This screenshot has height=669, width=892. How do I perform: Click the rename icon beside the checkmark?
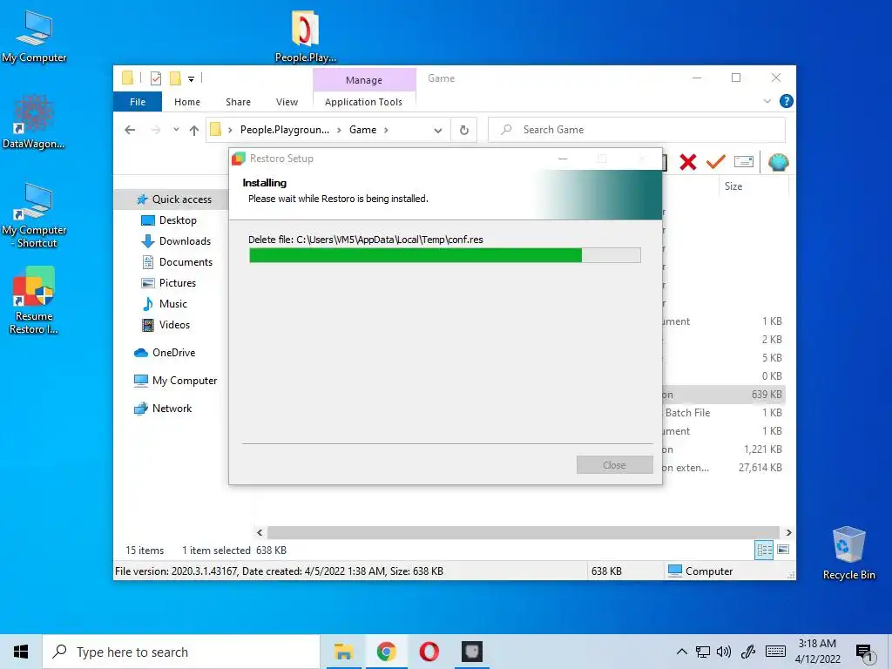pyautogui.click(x=744, y=162)
